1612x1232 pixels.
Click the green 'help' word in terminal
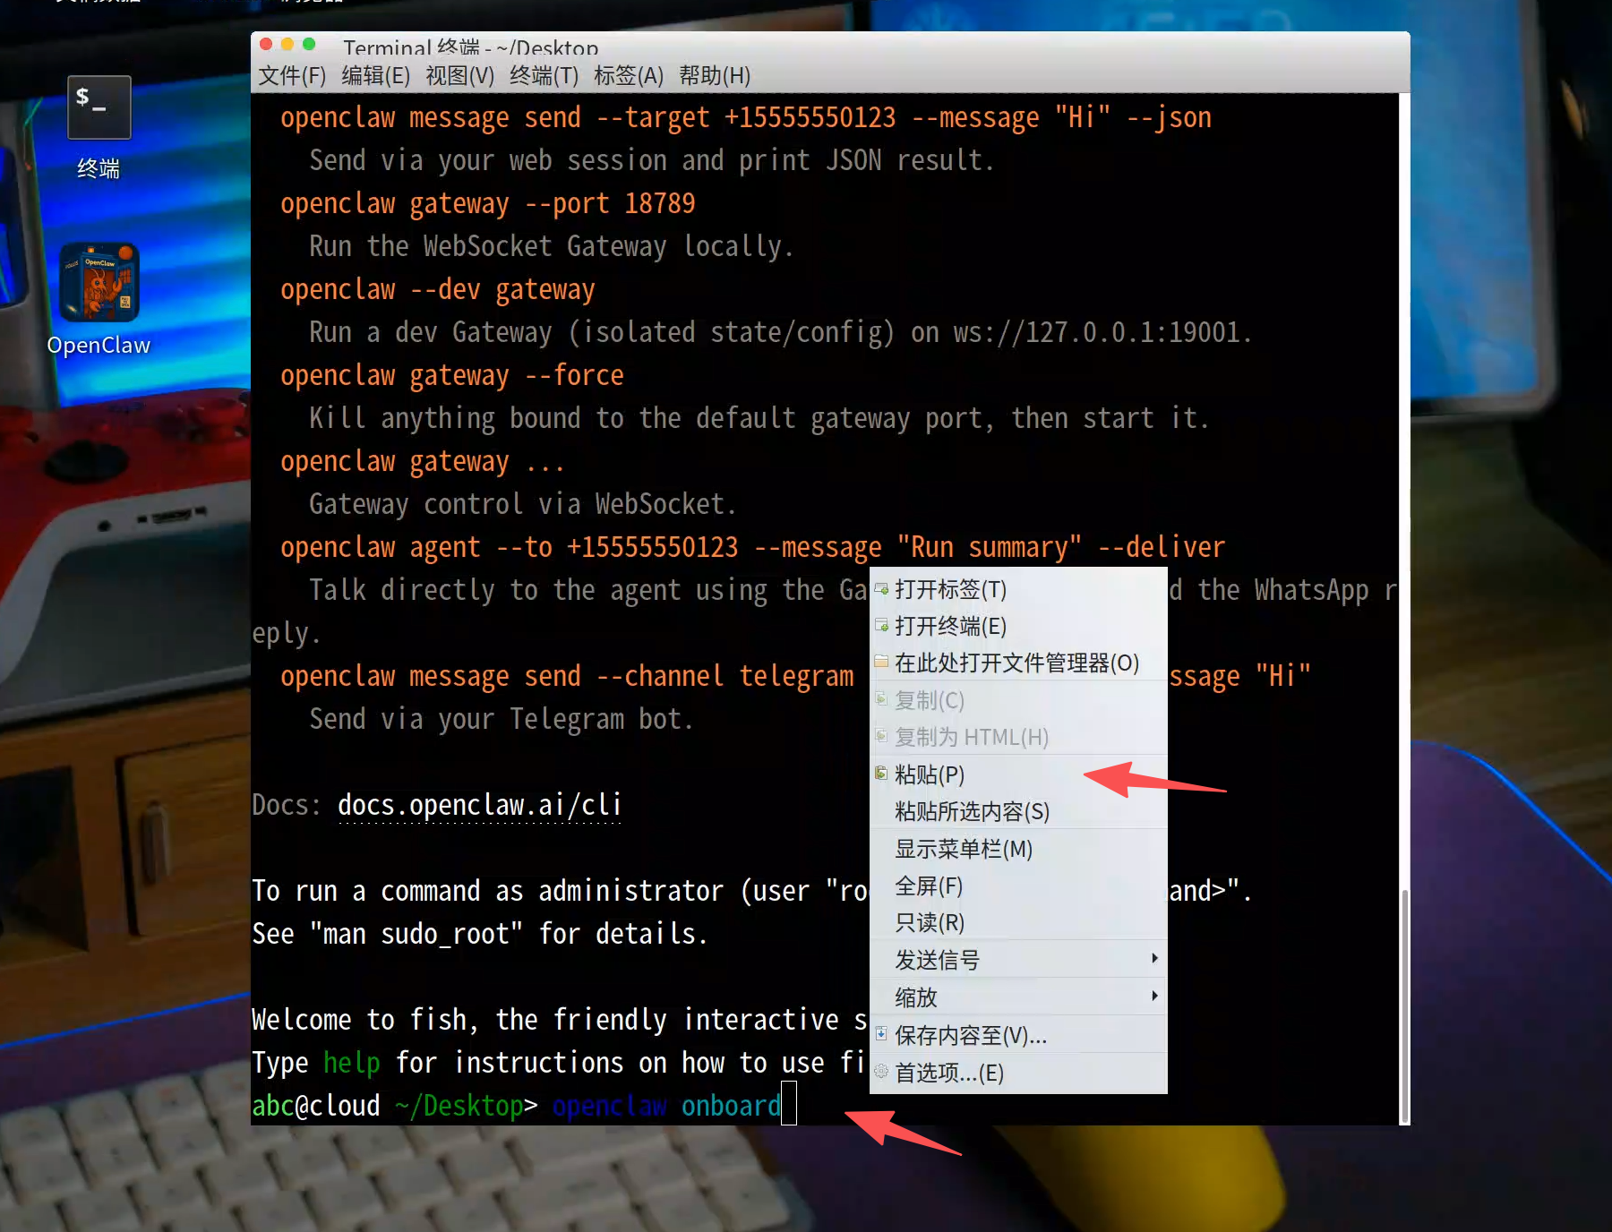coord(351,1063)
